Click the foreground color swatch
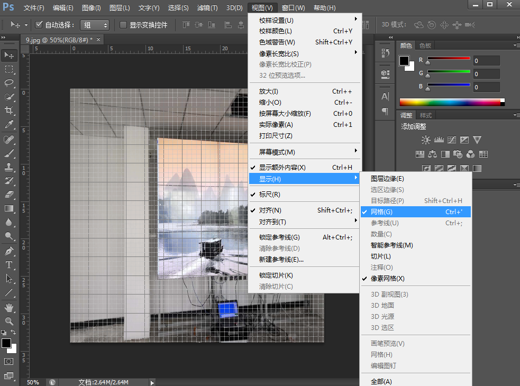 tap(6, 342)
